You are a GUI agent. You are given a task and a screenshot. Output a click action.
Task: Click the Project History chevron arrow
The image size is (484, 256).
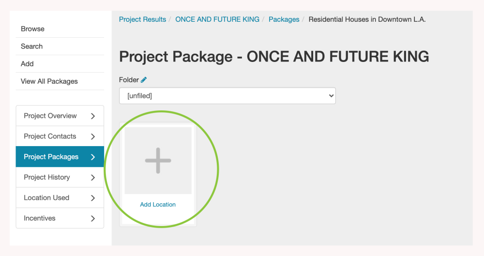[x=93, y=178]
